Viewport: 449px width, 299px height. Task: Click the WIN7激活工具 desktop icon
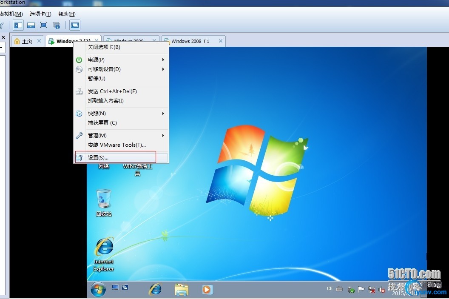click(137, 169)
